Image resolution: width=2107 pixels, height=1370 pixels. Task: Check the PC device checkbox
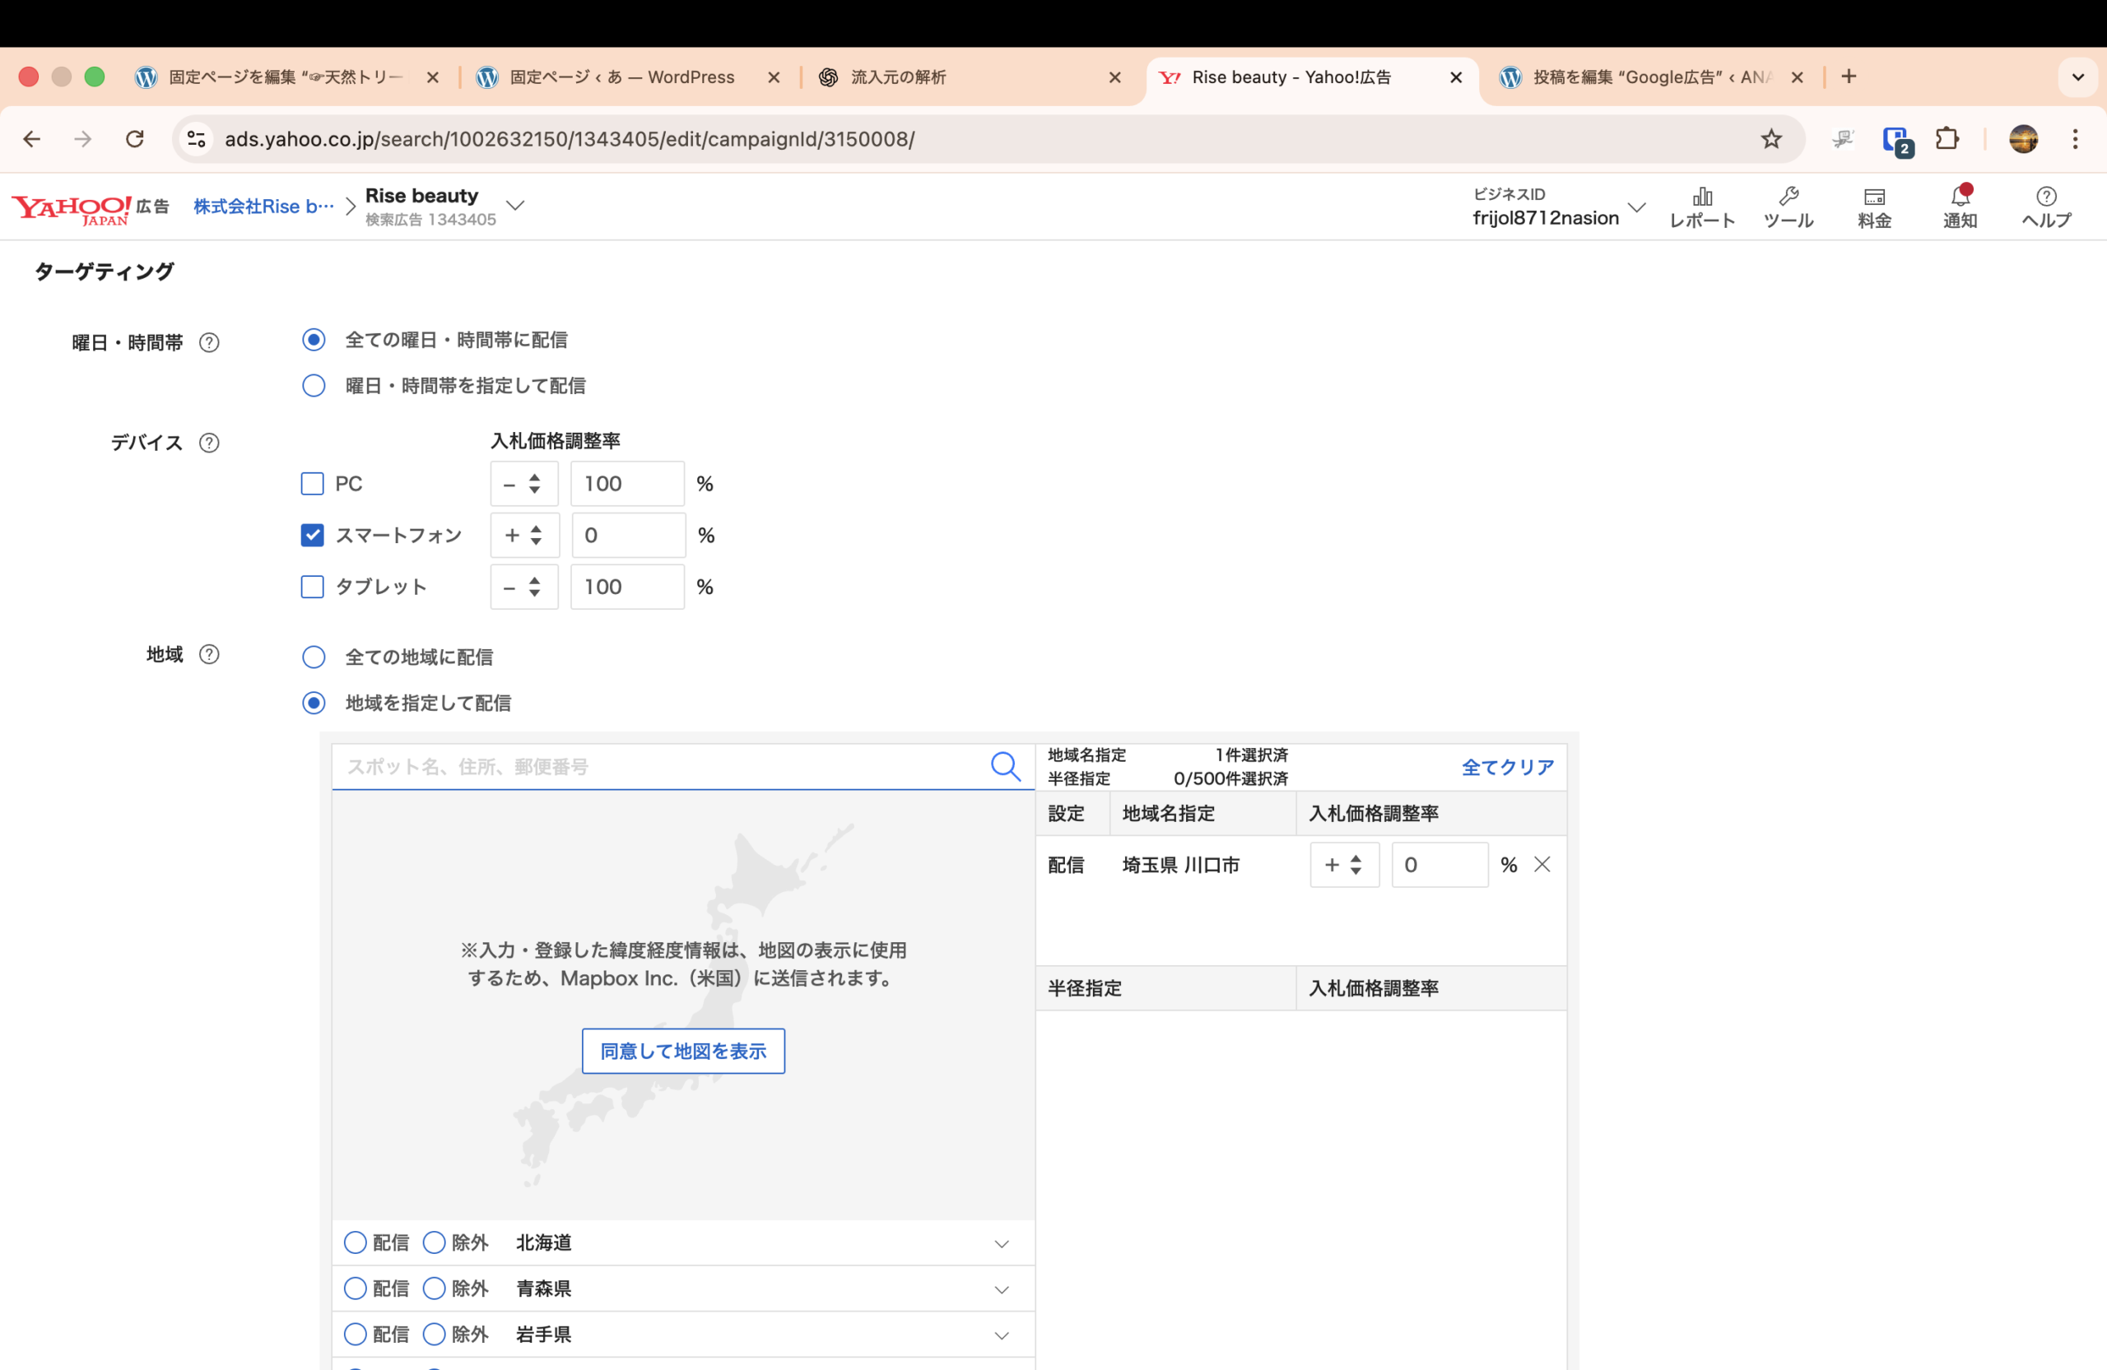313,484
